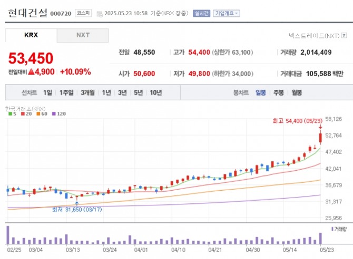Show the 1년 line chart

[x=106, y=92]
